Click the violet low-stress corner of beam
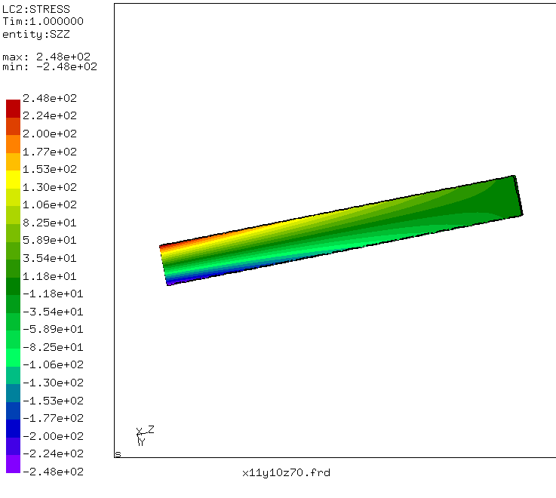The height and width of the screenshot is (498, 556). pyautogui.click(x=173, y=283)
